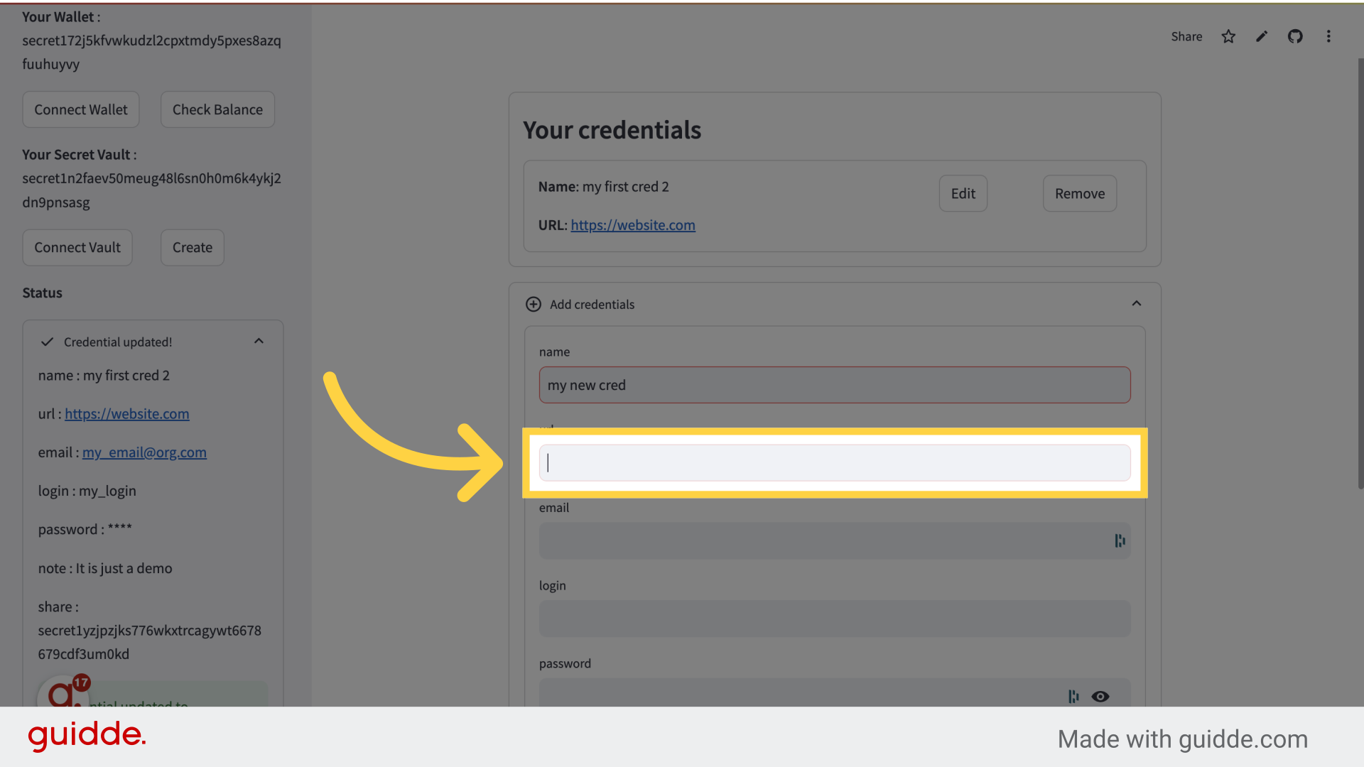Click the Create vault button
Screen dimensions: 1364x767
192,246
